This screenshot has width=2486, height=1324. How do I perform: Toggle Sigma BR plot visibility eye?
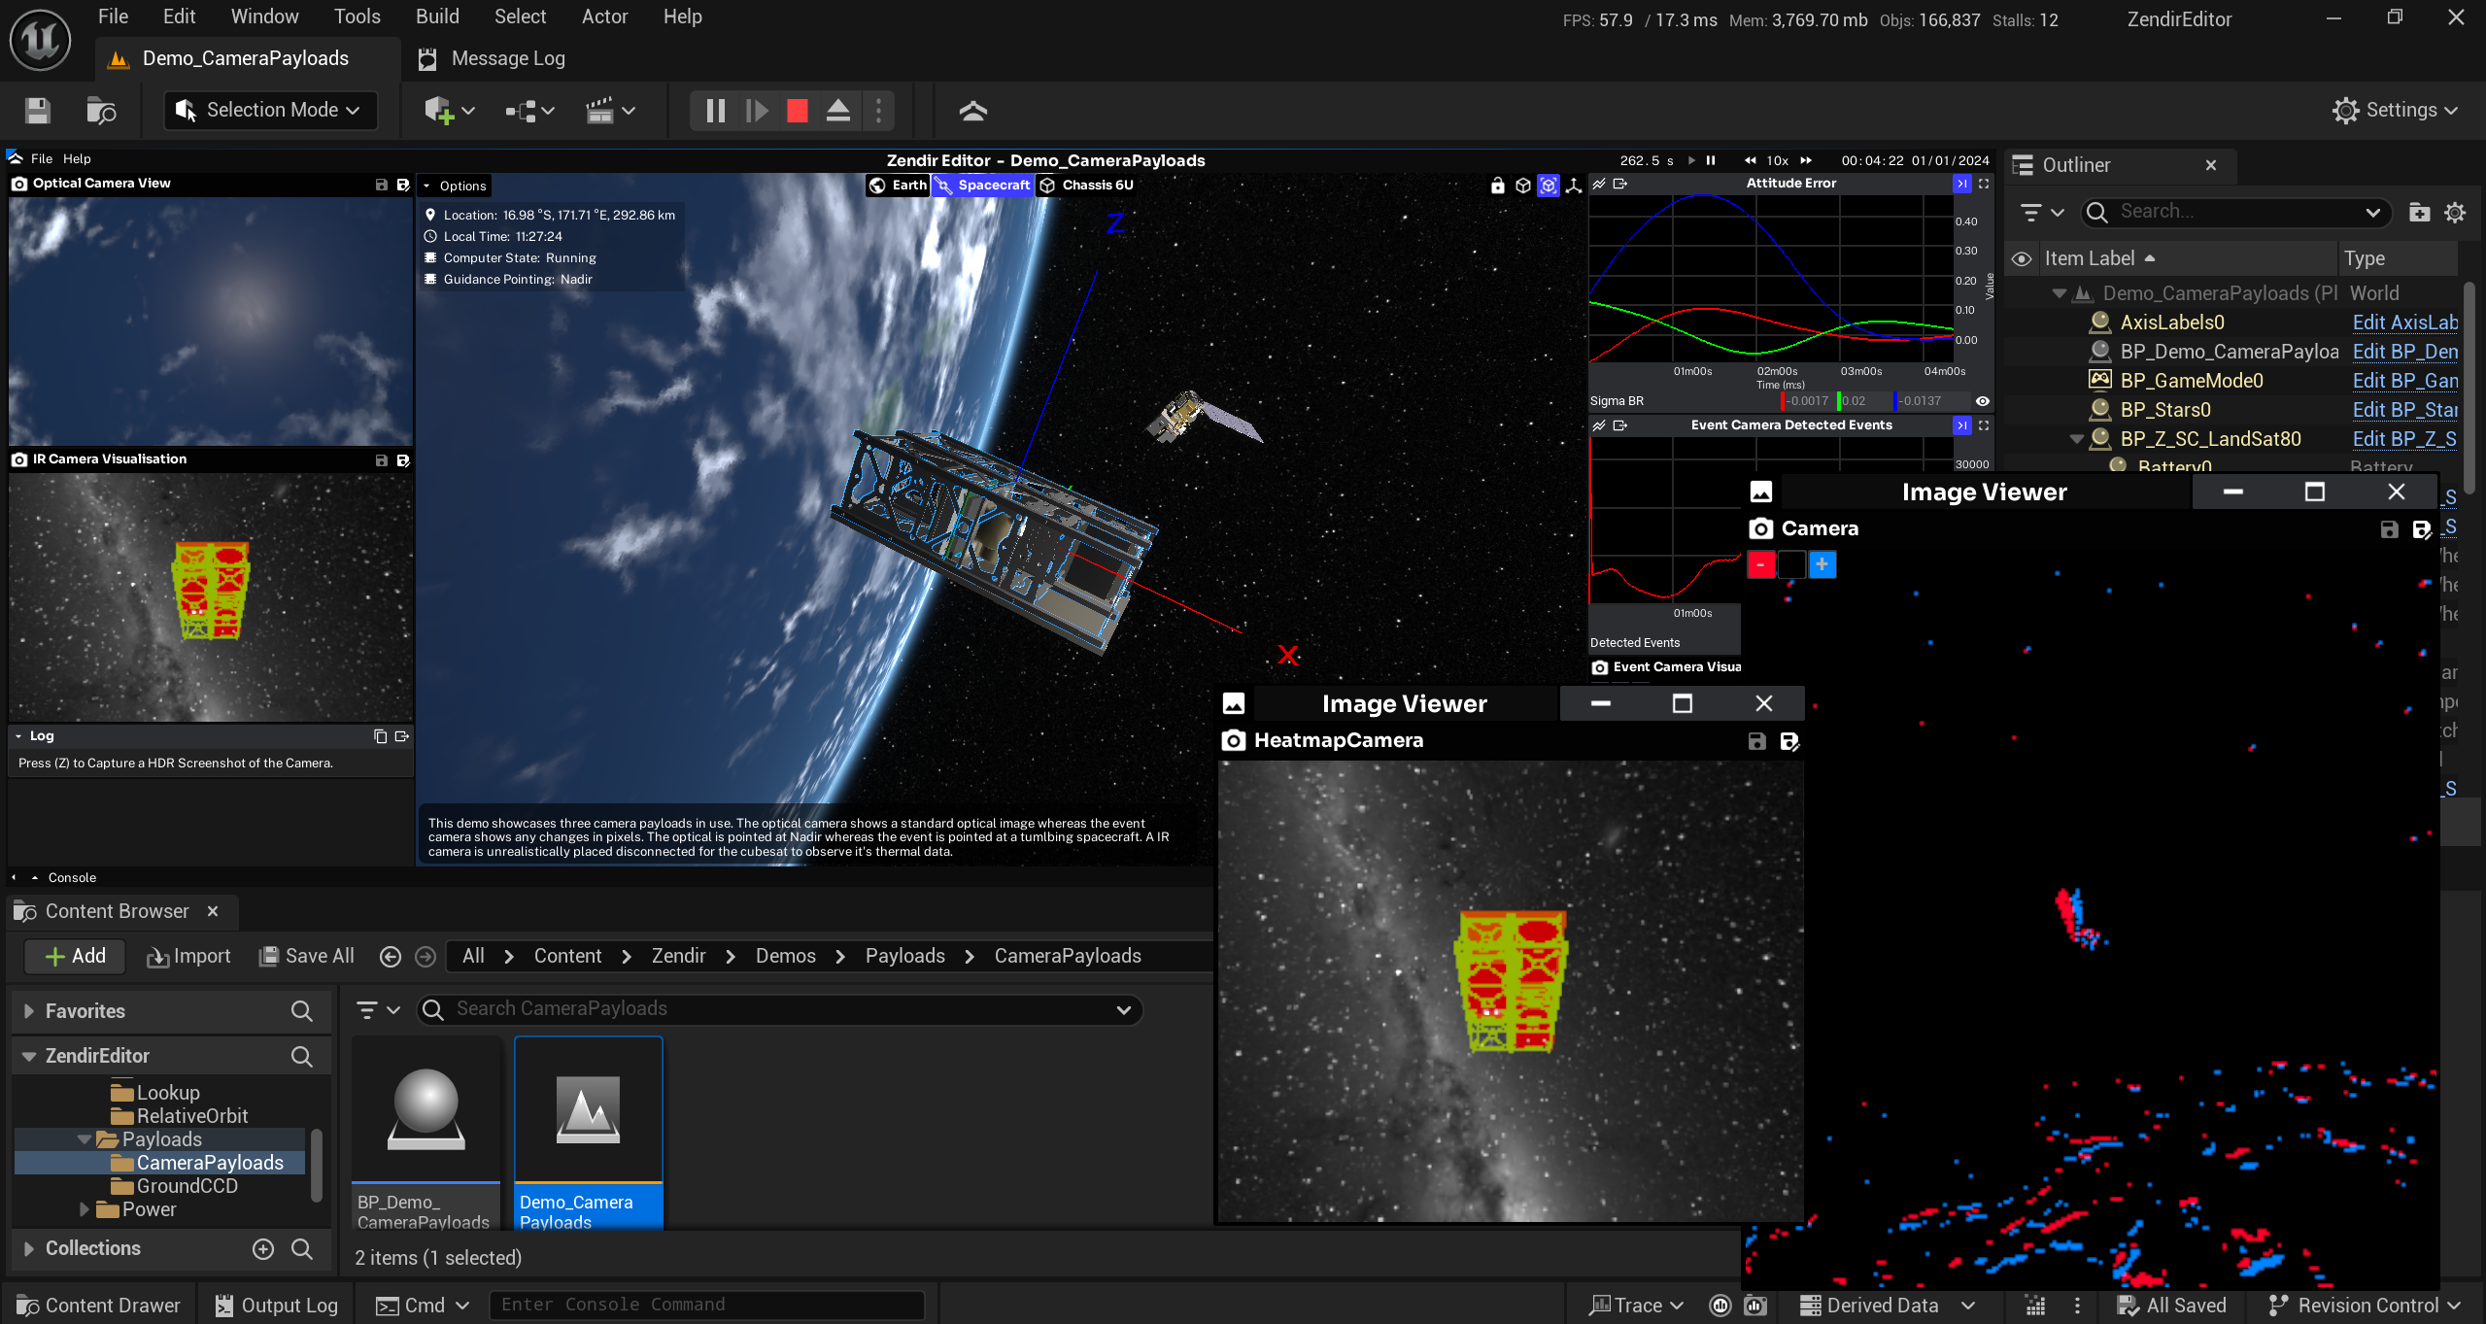tap(1981, 400)
